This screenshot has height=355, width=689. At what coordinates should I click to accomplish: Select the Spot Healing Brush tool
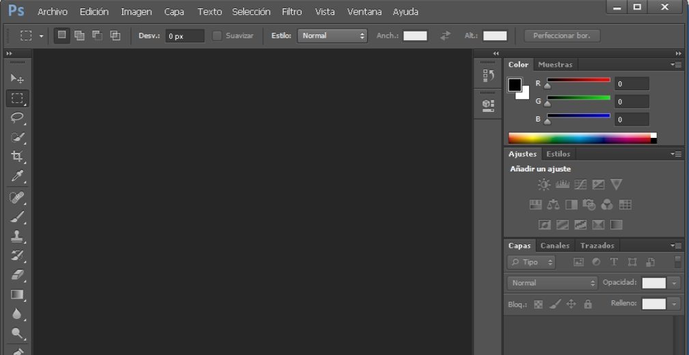point(17,197)
